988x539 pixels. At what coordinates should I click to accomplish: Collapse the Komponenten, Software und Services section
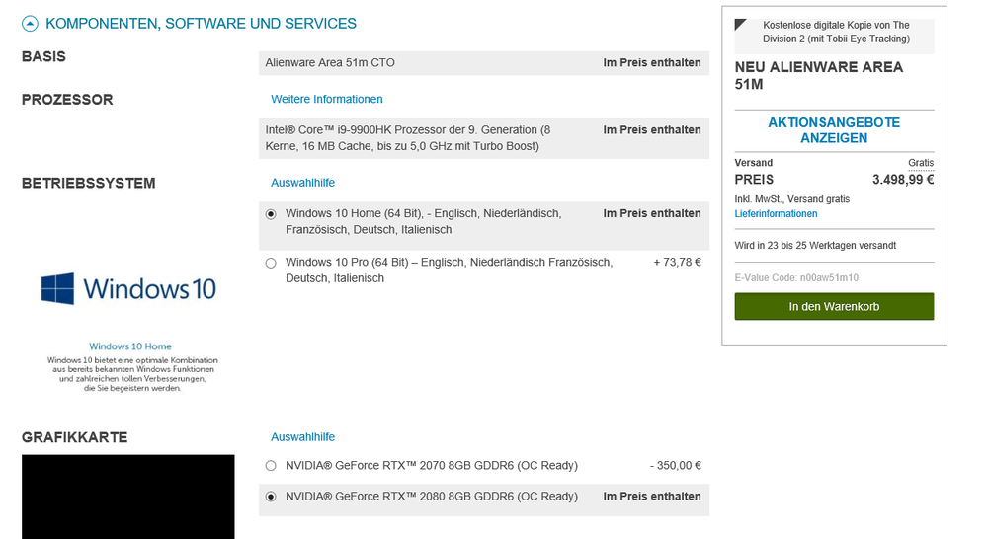(31, 23)
